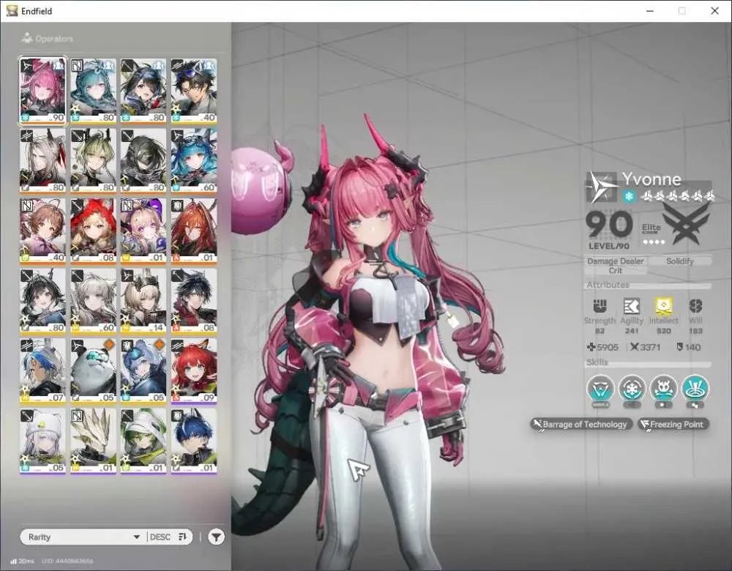Select the third skill icon in Skills
This screenshot has width=732, height=571.
coord(663,389)
